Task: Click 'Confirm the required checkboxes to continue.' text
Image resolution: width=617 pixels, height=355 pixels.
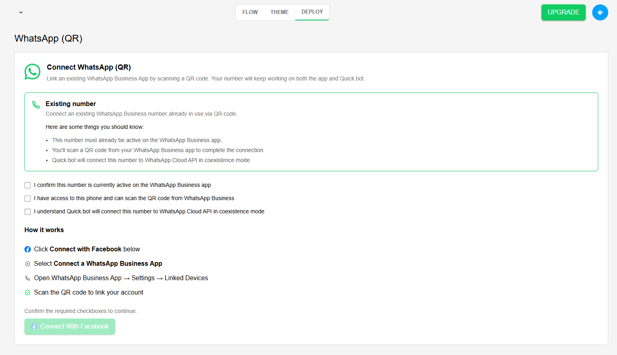Action: pos(80,311)
